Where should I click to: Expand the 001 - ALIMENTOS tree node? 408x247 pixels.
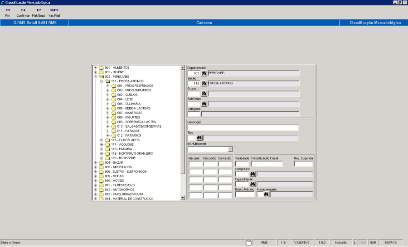click(x=95, y=68)
